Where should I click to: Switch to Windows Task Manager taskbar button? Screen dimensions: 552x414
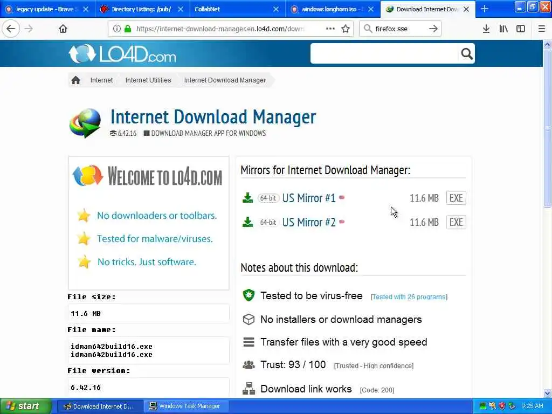coord(186,406)
